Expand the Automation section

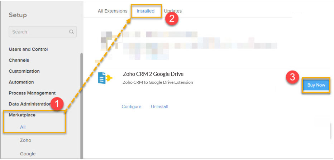click(21, 82)
